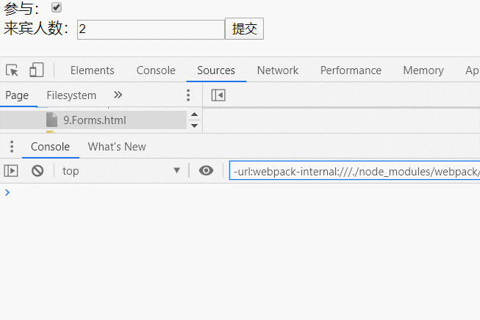Click the console filter text box
Screen dimensions: 480x320
tap(354, 170)
